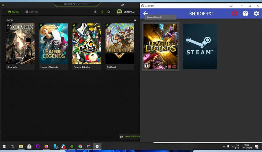Click the share icon in GeForce Experience
Screen dimensions: 262x152
[x=102, y=12]
